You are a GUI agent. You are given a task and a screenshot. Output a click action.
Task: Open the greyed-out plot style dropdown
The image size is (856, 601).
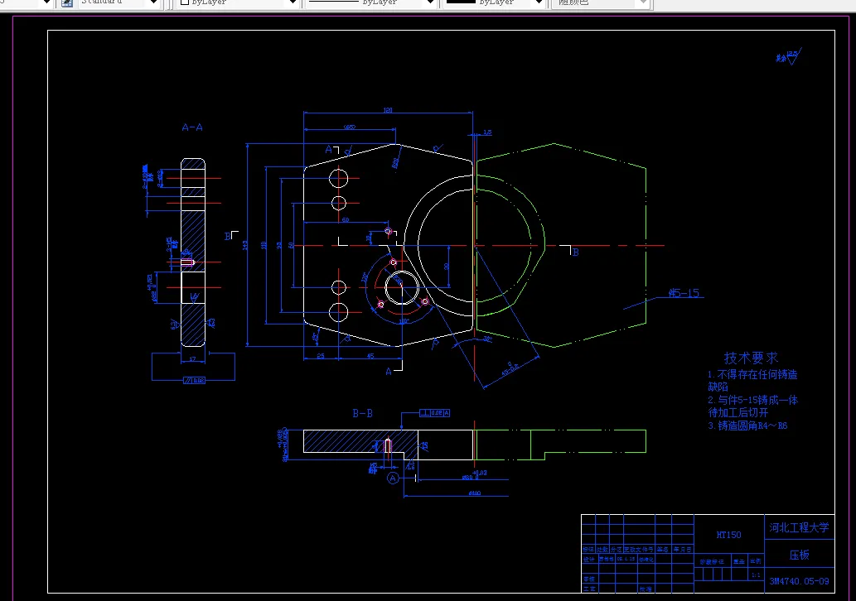tap(643, 2)
